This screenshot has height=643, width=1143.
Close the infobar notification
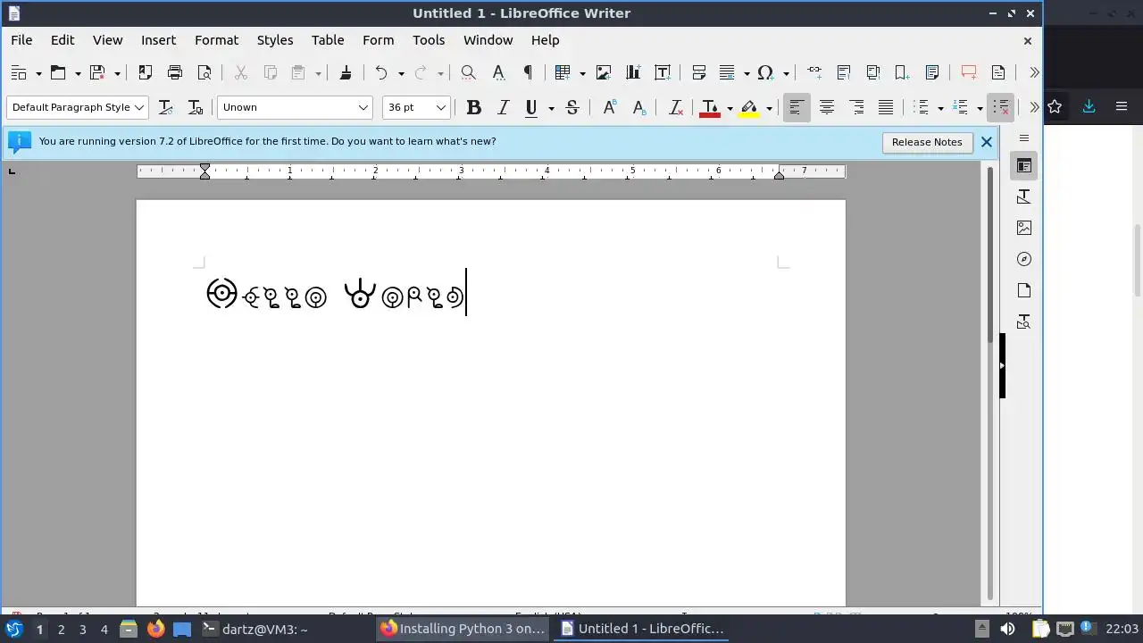[986, 142]
